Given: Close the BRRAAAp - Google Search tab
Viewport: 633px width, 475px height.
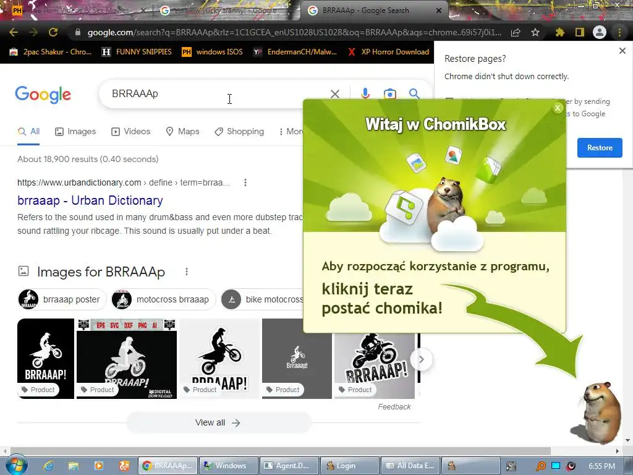Looking at the screenshot, I should (439, 11).
